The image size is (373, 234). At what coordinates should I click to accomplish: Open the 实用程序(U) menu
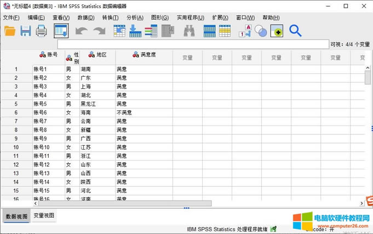pos(190,18)
